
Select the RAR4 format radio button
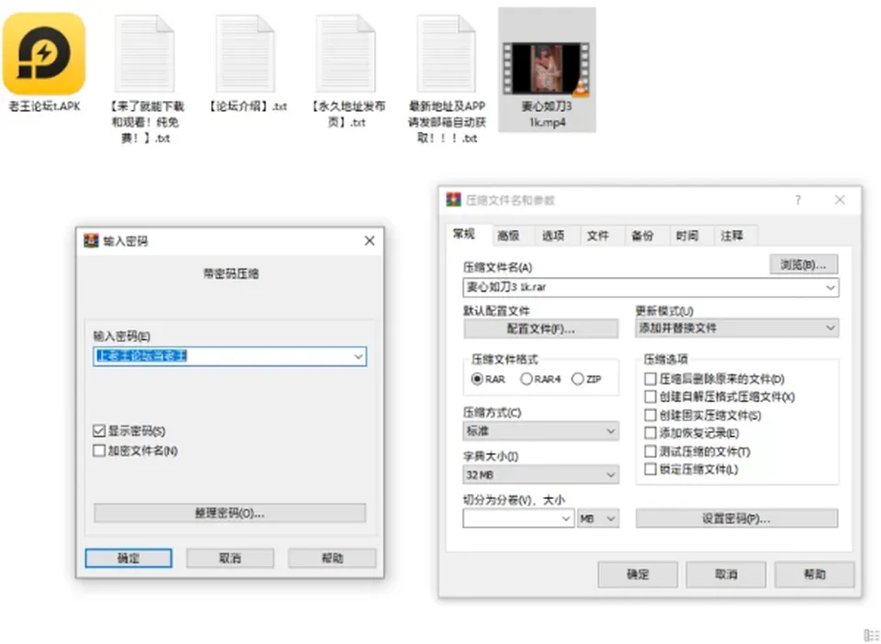(527, 379)
